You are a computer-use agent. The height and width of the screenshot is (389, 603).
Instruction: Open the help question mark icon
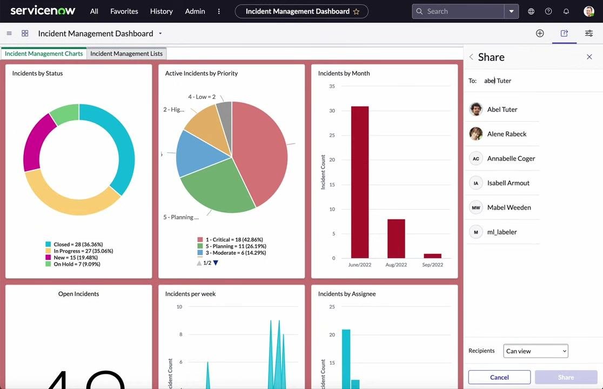(548, 11)
